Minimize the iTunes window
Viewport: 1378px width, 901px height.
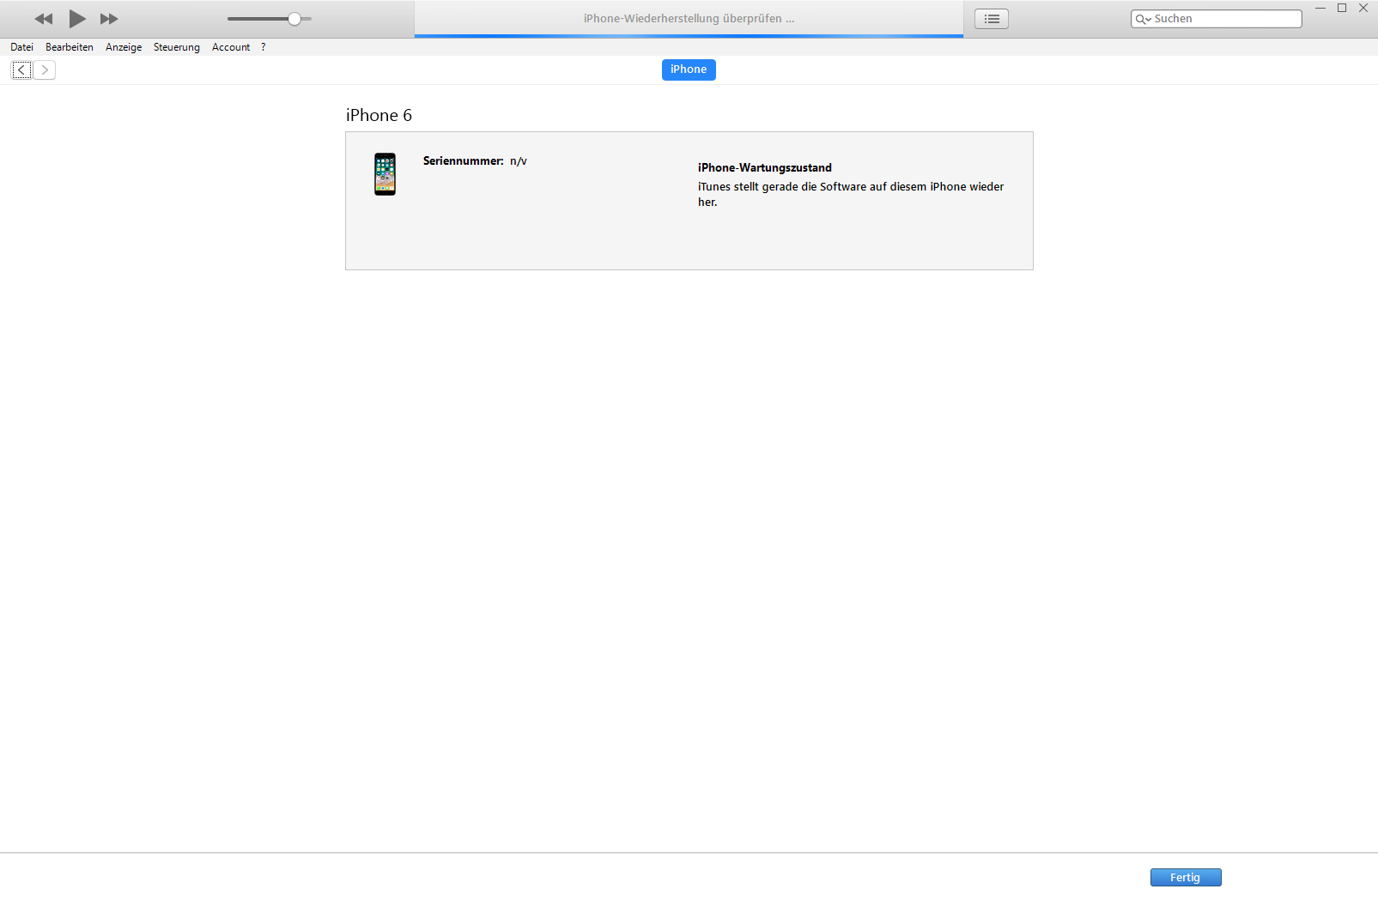[x=1320, y=9]
